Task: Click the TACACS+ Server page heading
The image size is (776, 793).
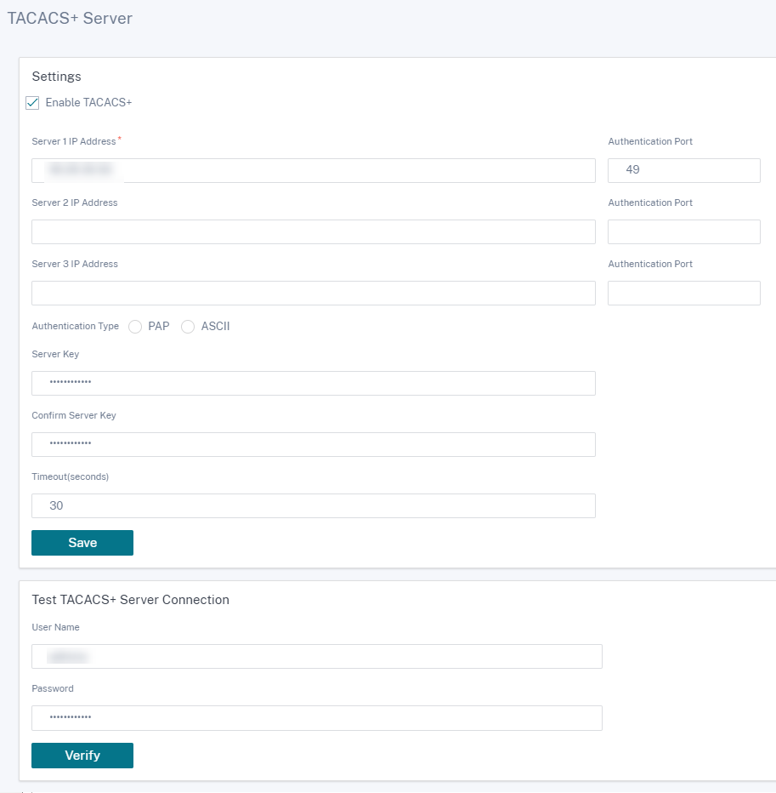Action: click(70, 18)
